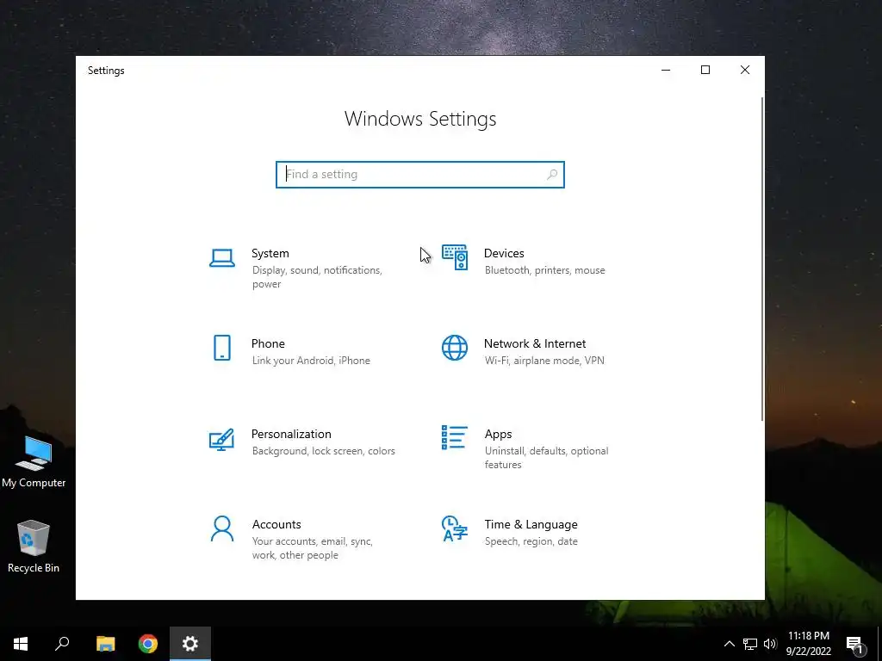The height and width of the screenshot is (661, 882).
Task: Open the Action Center notifications icon
Action: pyautogui.click(x=856, y=645)
